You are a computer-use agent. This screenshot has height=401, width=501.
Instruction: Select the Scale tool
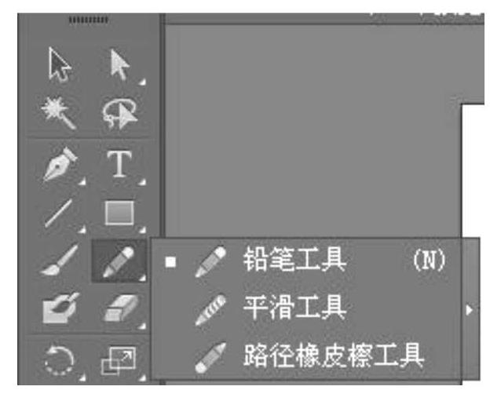(119, 360)
